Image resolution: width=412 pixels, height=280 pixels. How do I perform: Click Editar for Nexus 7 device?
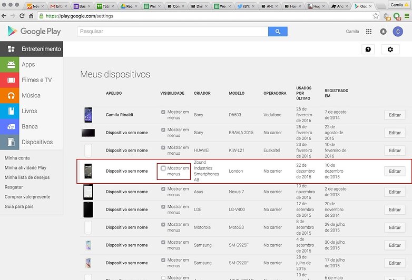tap(395, 192)
